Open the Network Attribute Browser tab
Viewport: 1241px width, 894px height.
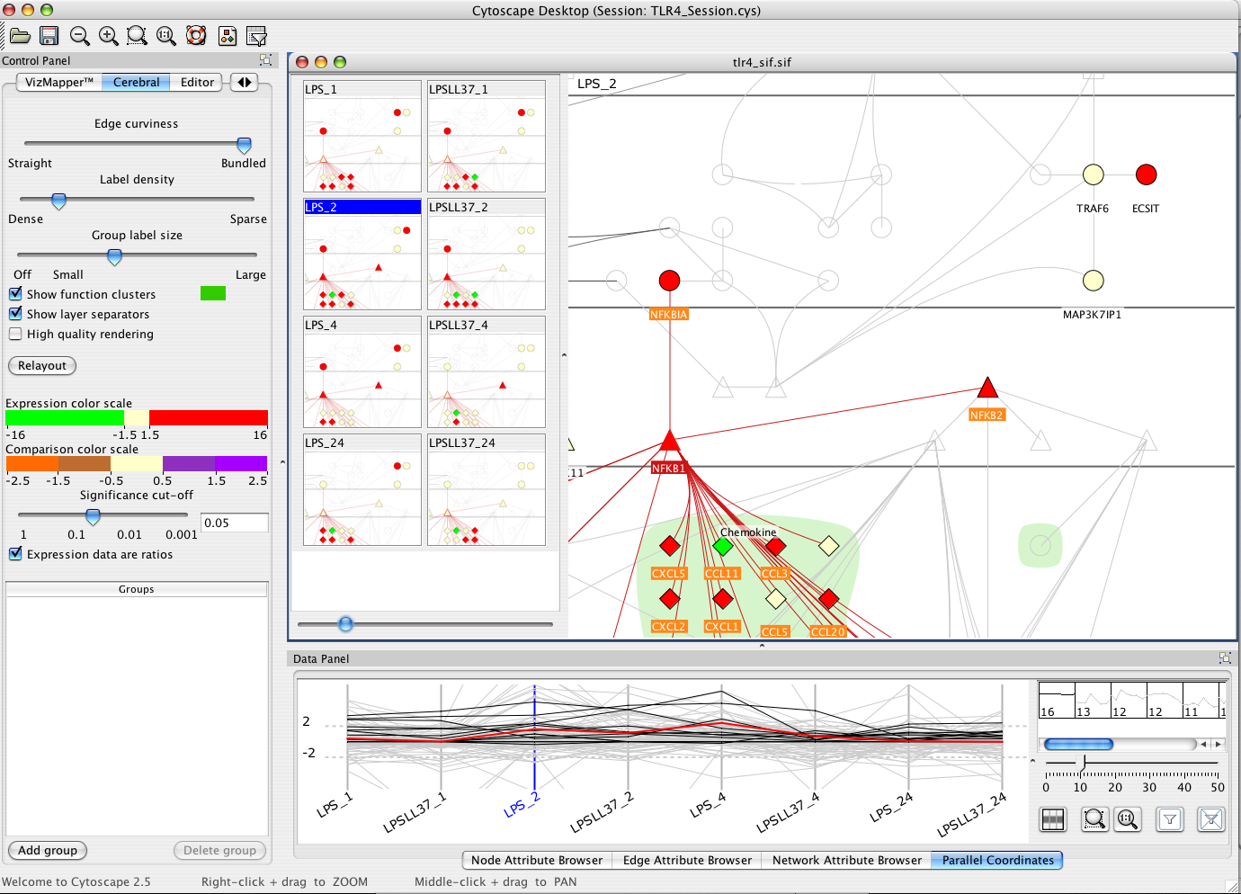pos(846,860)
